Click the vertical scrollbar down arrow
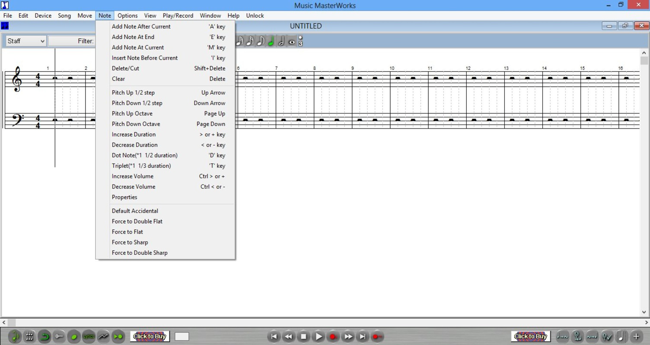Screen dimensions: 650x345 [x=644, y=312]
